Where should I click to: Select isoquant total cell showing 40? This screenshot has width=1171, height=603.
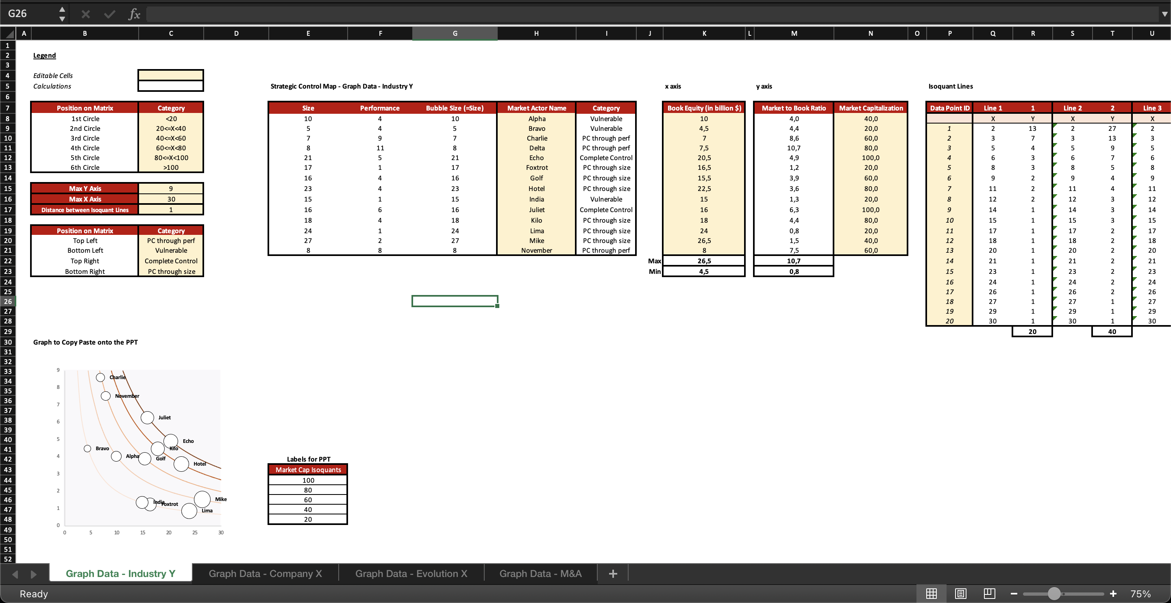click(x=1112, y=331)
